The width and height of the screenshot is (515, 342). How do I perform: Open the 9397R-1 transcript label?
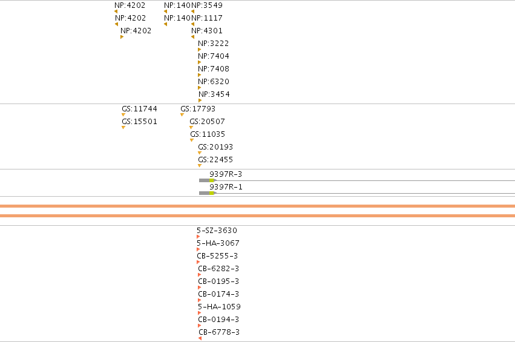226,187
